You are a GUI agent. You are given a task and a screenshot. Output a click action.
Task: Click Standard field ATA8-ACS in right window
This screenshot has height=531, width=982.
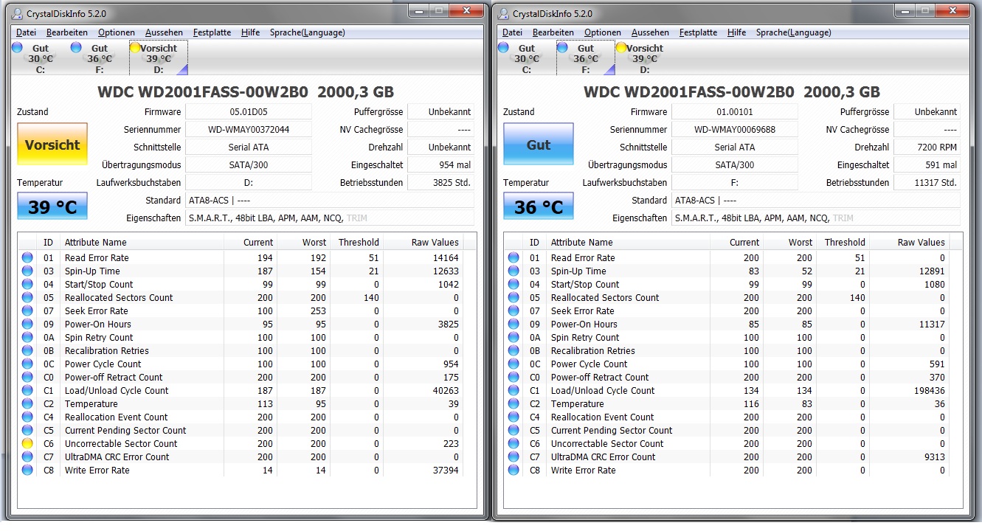[816, 200]
